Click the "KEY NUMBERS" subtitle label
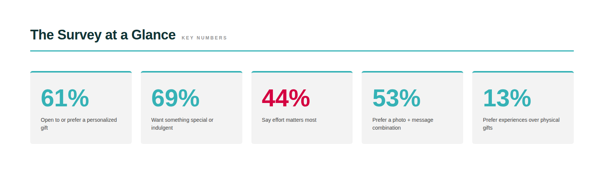604x174 pixels. pos(204,38)
